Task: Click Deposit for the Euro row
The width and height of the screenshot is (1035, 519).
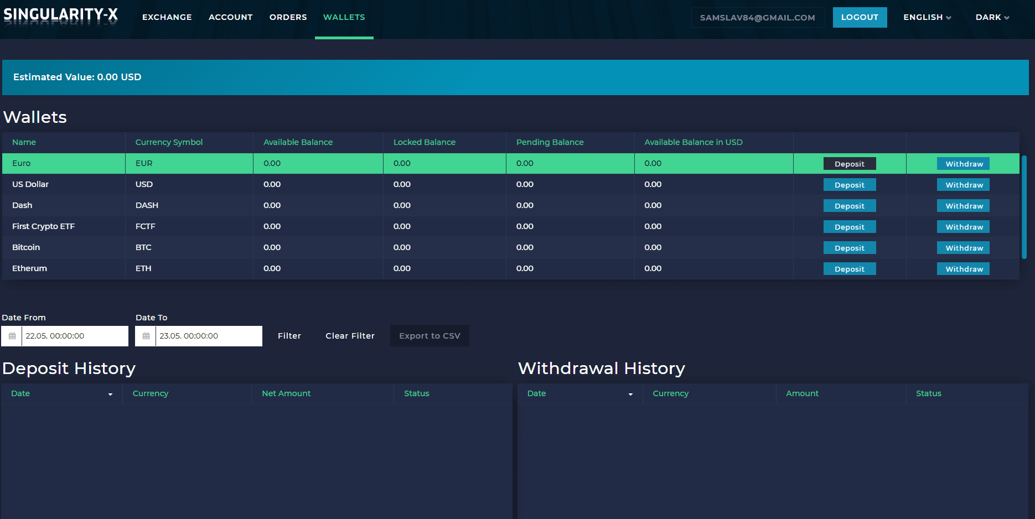Action: (x=849, y=164)
